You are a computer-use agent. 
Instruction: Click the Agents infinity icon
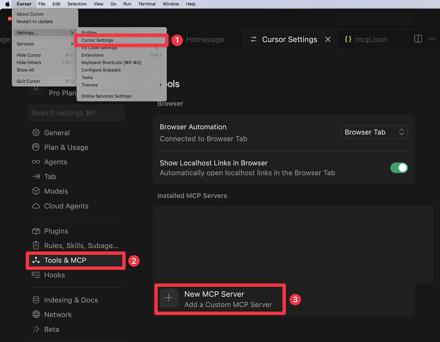coord(36,162)
